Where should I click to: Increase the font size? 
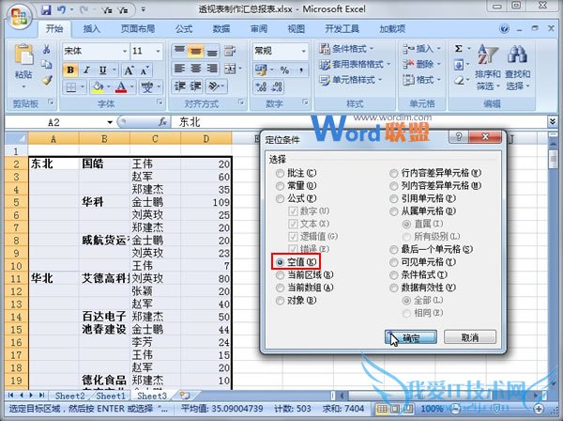tap(129, 70)
